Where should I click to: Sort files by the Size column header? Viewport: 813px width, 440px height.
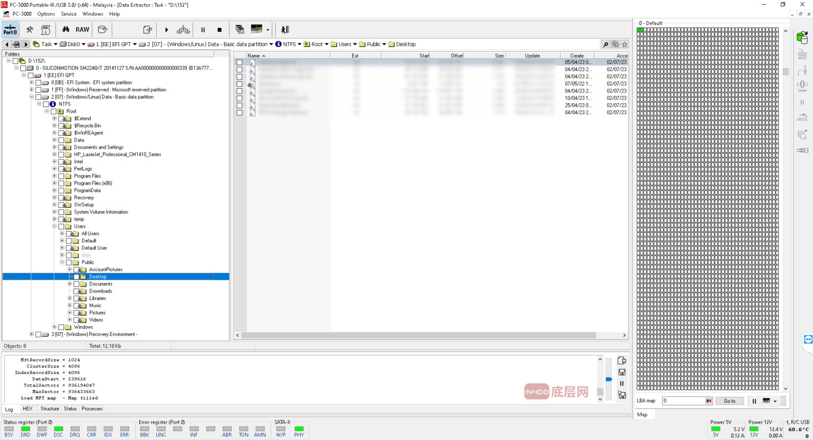[x=499, y=56]
